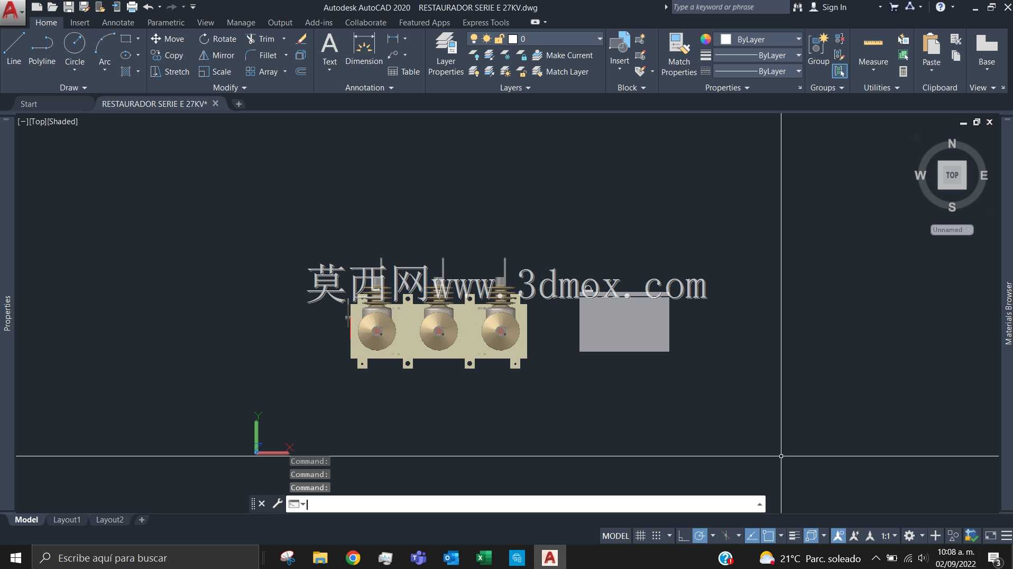1013x569 pixels.
Task: Expand the Draw panel
Action: pyautogui.click(x=73, y=87)
